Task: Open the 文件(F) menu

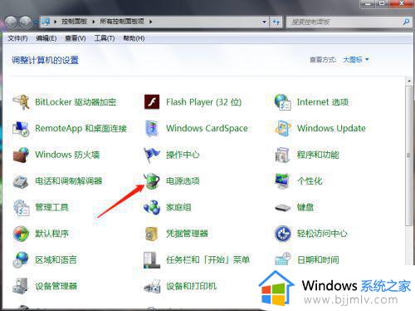Action: pyautogui.click(x=17, y=38)
